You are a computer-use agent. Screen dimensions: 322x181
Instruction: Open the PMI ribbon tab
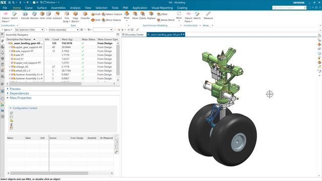tap(125, 8)
